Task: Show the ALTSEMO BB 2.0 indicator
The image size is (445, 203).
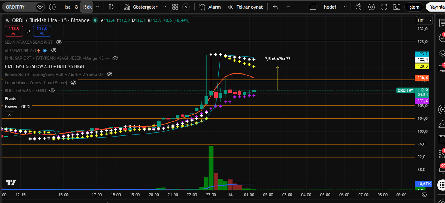Action: tap(53, 50)
